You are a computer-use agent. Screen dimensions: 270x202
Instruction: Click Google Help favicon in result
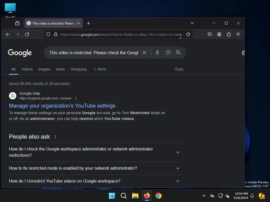(x=13, y=96)
